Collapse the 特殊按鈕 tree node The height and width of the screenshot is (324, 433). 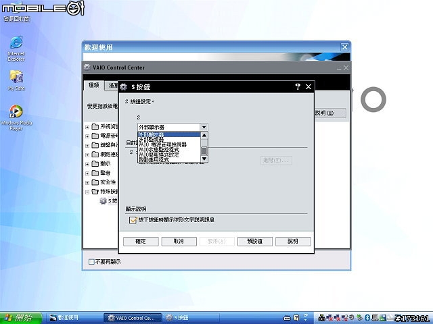(x=87, y=192)
